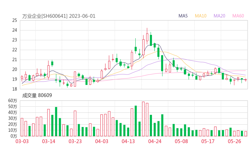Click the first volume bar at 03-03
The image size is (251, 149).
click(22, 127)
